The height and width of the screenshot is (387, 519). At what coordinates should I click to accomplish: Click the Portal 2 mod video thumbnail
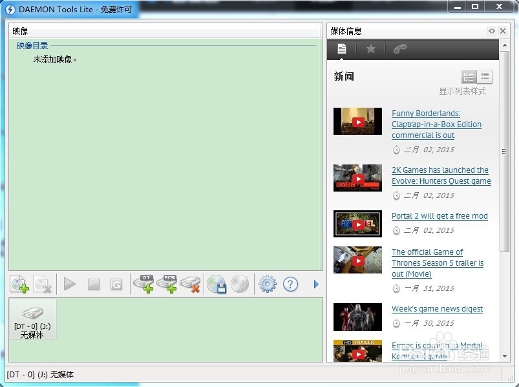click(x=357, y=224)
